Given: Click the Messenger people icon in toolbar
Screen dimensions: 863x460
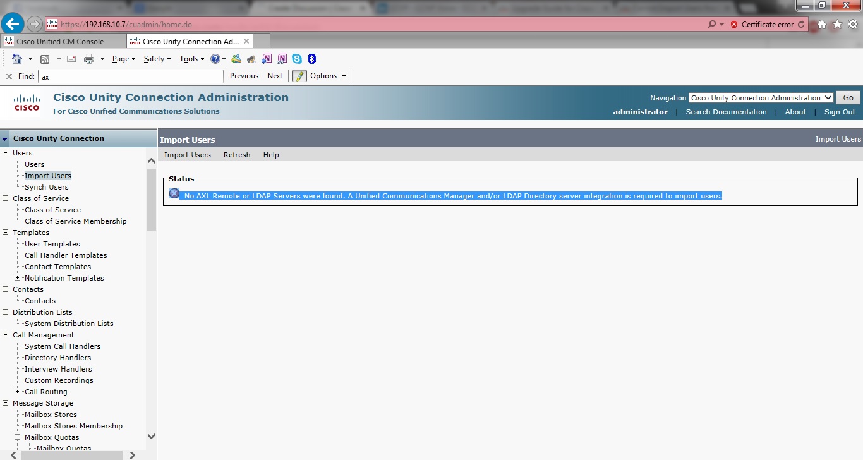Looking at the screenshot, I should tap(236, 59).
